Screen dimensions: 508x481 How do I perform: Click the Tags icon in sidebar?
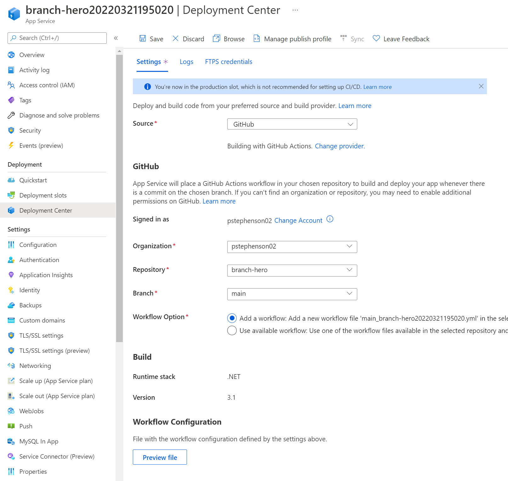tap(11, 100)
